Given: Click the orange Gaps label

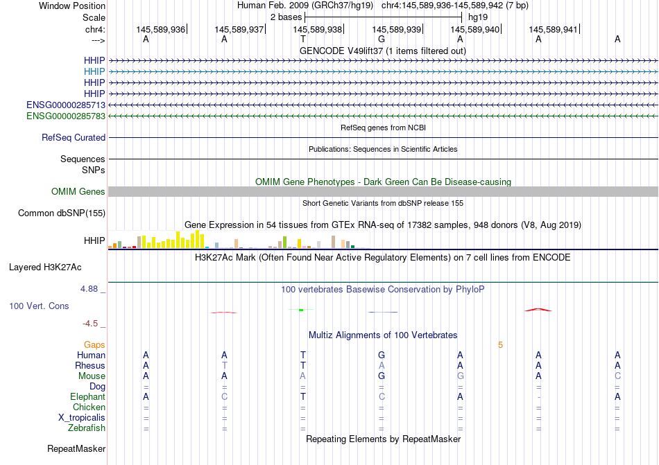Looking at the screenshot, I should (94, 344).
